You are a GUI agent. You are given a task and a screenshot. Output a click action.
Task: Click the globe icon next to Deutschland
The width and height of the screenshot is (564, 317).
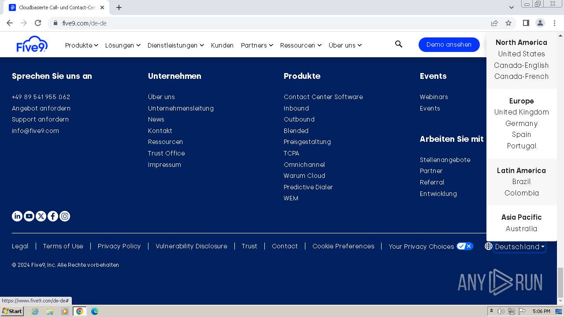pos(489,247)
